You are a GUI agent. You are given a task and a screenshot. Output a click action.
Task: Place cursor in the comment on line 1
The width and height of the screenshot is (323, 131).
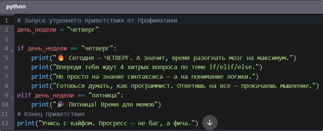[x=97, y=21]
